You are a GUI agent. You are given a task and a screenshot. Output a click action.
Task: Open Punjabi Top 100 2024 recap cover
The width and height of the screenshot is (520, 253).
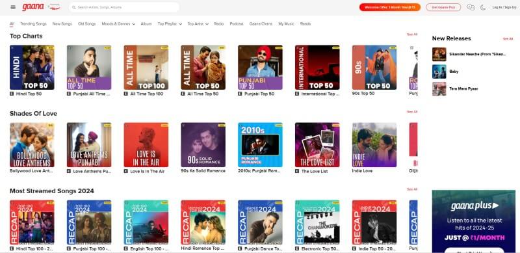point(89,222)
